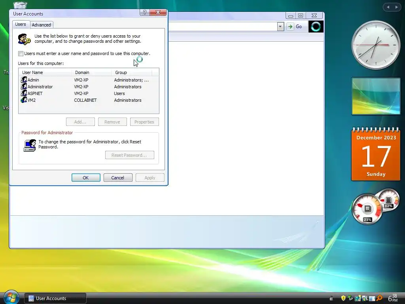Click COLLABNET domain text
405x304 pixels.
(85, 100)
